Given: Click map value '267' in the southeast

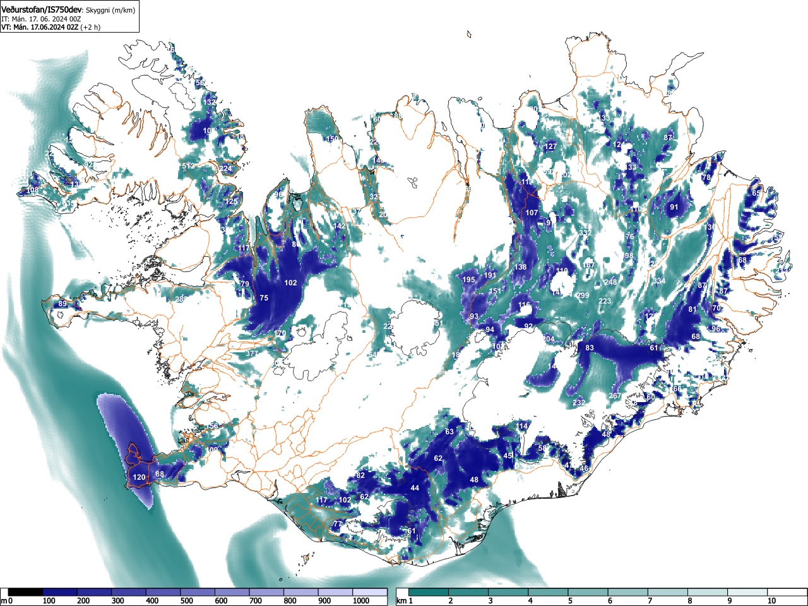Looking at the screenshot, I should coord(615,396).
